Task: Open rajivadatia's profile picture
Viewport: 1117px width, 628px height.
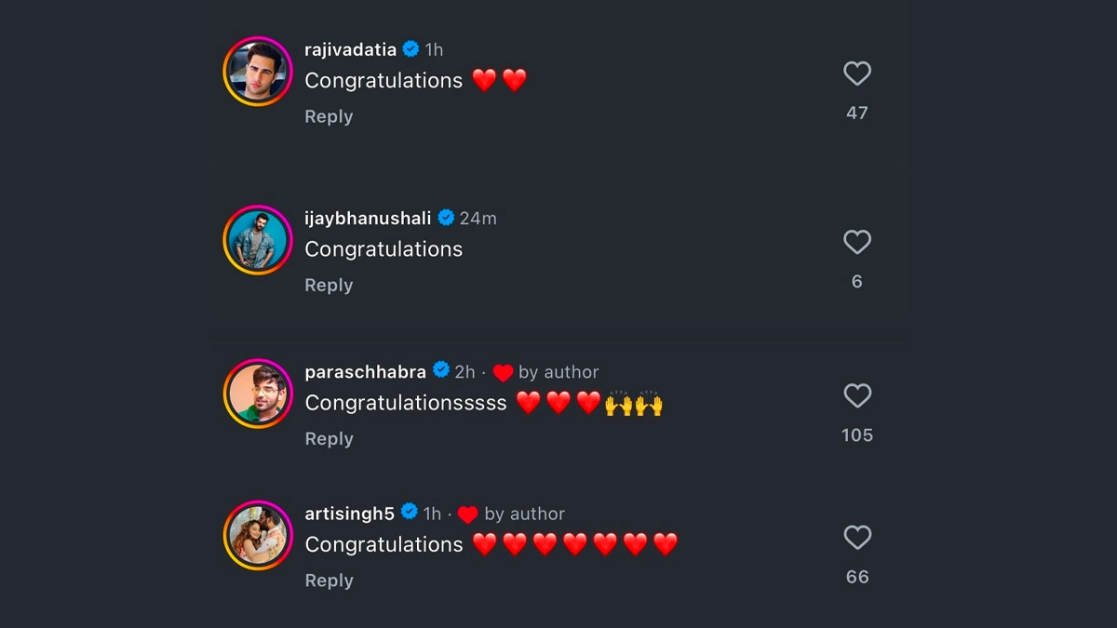Action: click(258, 72)
